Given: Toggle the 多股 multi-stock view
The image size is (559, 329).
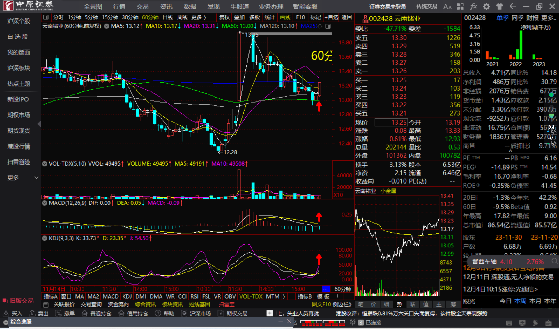Looking at the screenshot, I should click(254, 17).
